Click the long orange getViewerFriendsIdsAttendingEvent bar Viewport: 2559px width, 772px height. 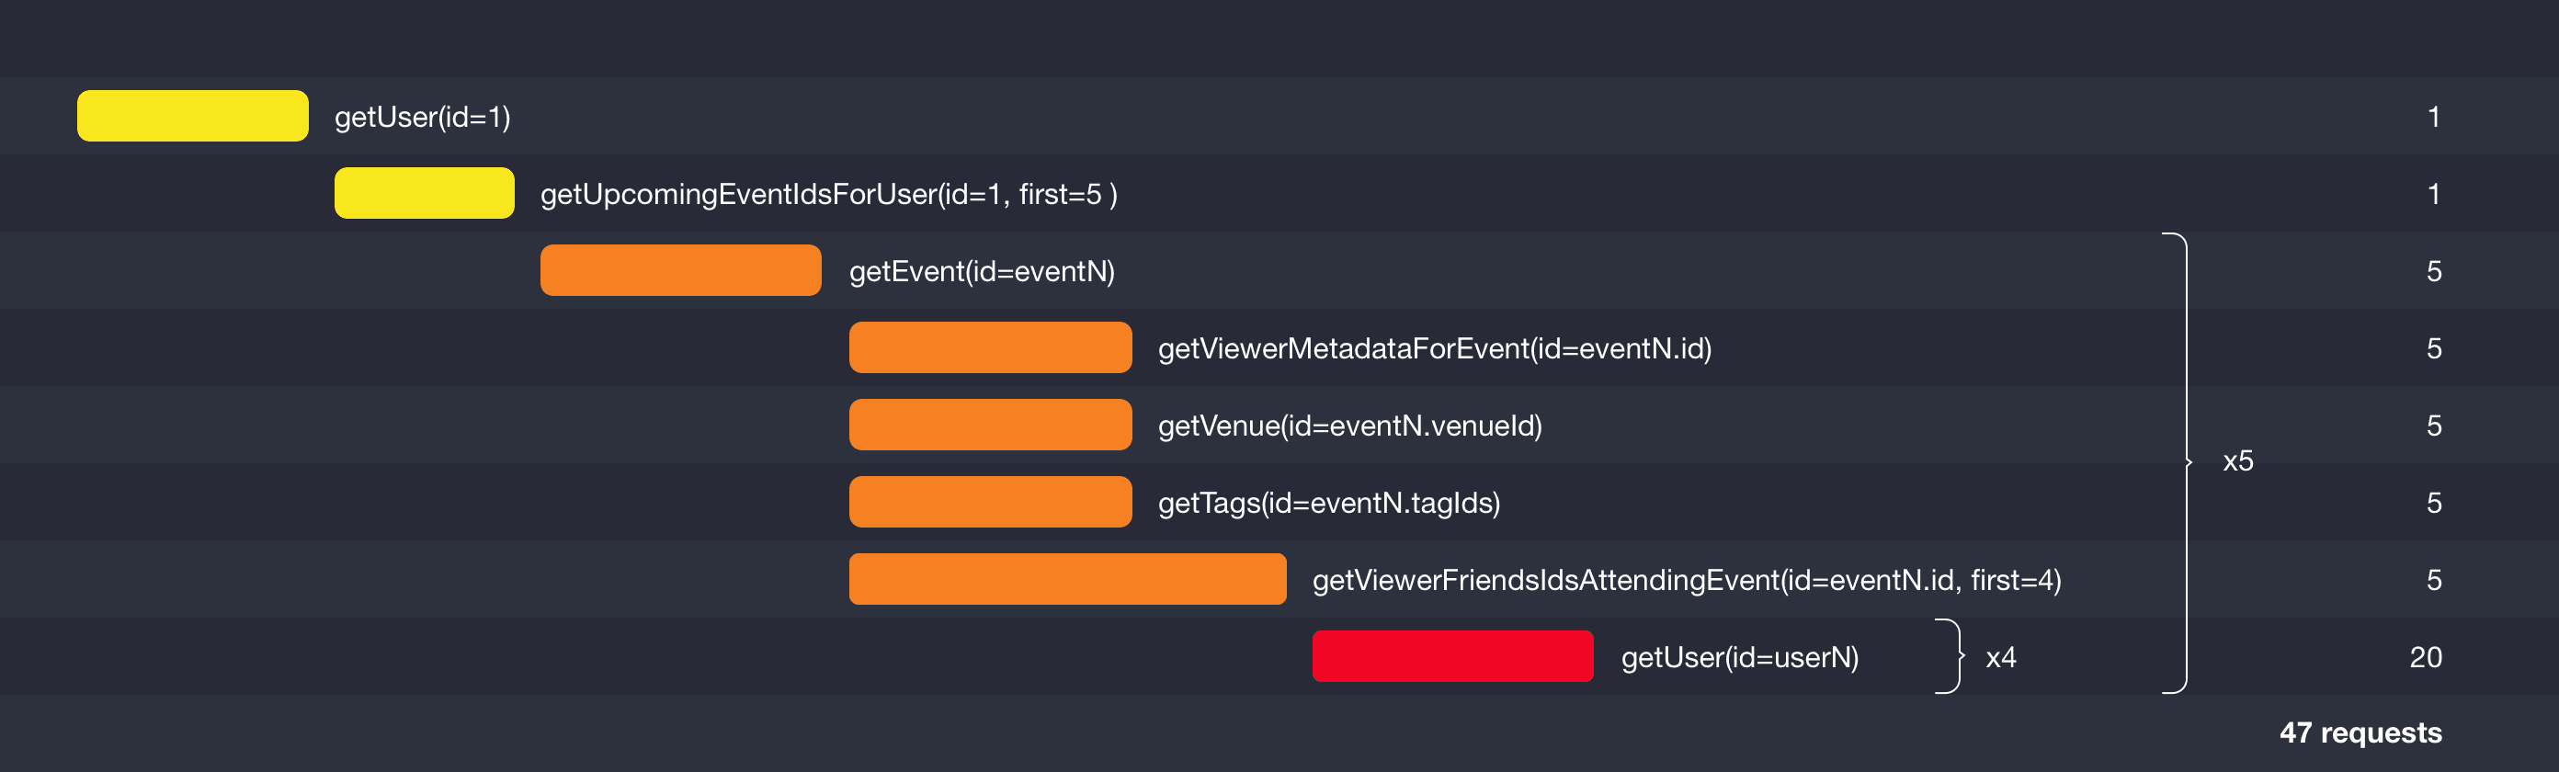tap(1067, 579)
